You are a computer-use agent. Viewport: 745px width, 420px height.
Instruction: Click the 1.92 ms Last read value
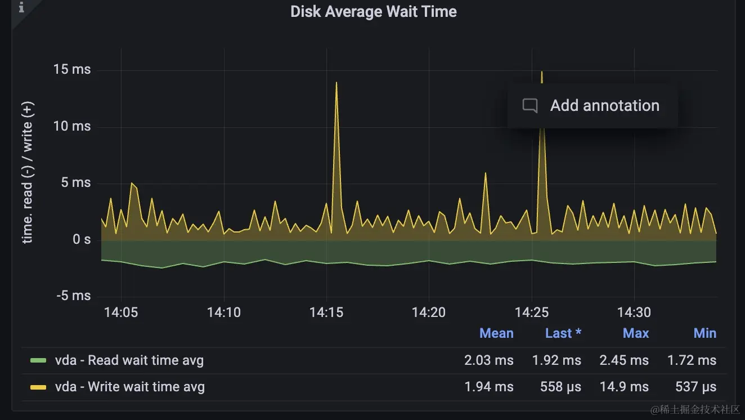pyautogui.click(x=557, y=360)
